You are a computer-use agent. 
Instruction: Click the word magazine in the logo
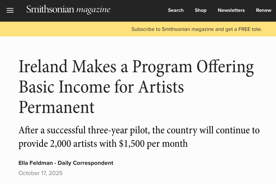(x=93, y=10)
